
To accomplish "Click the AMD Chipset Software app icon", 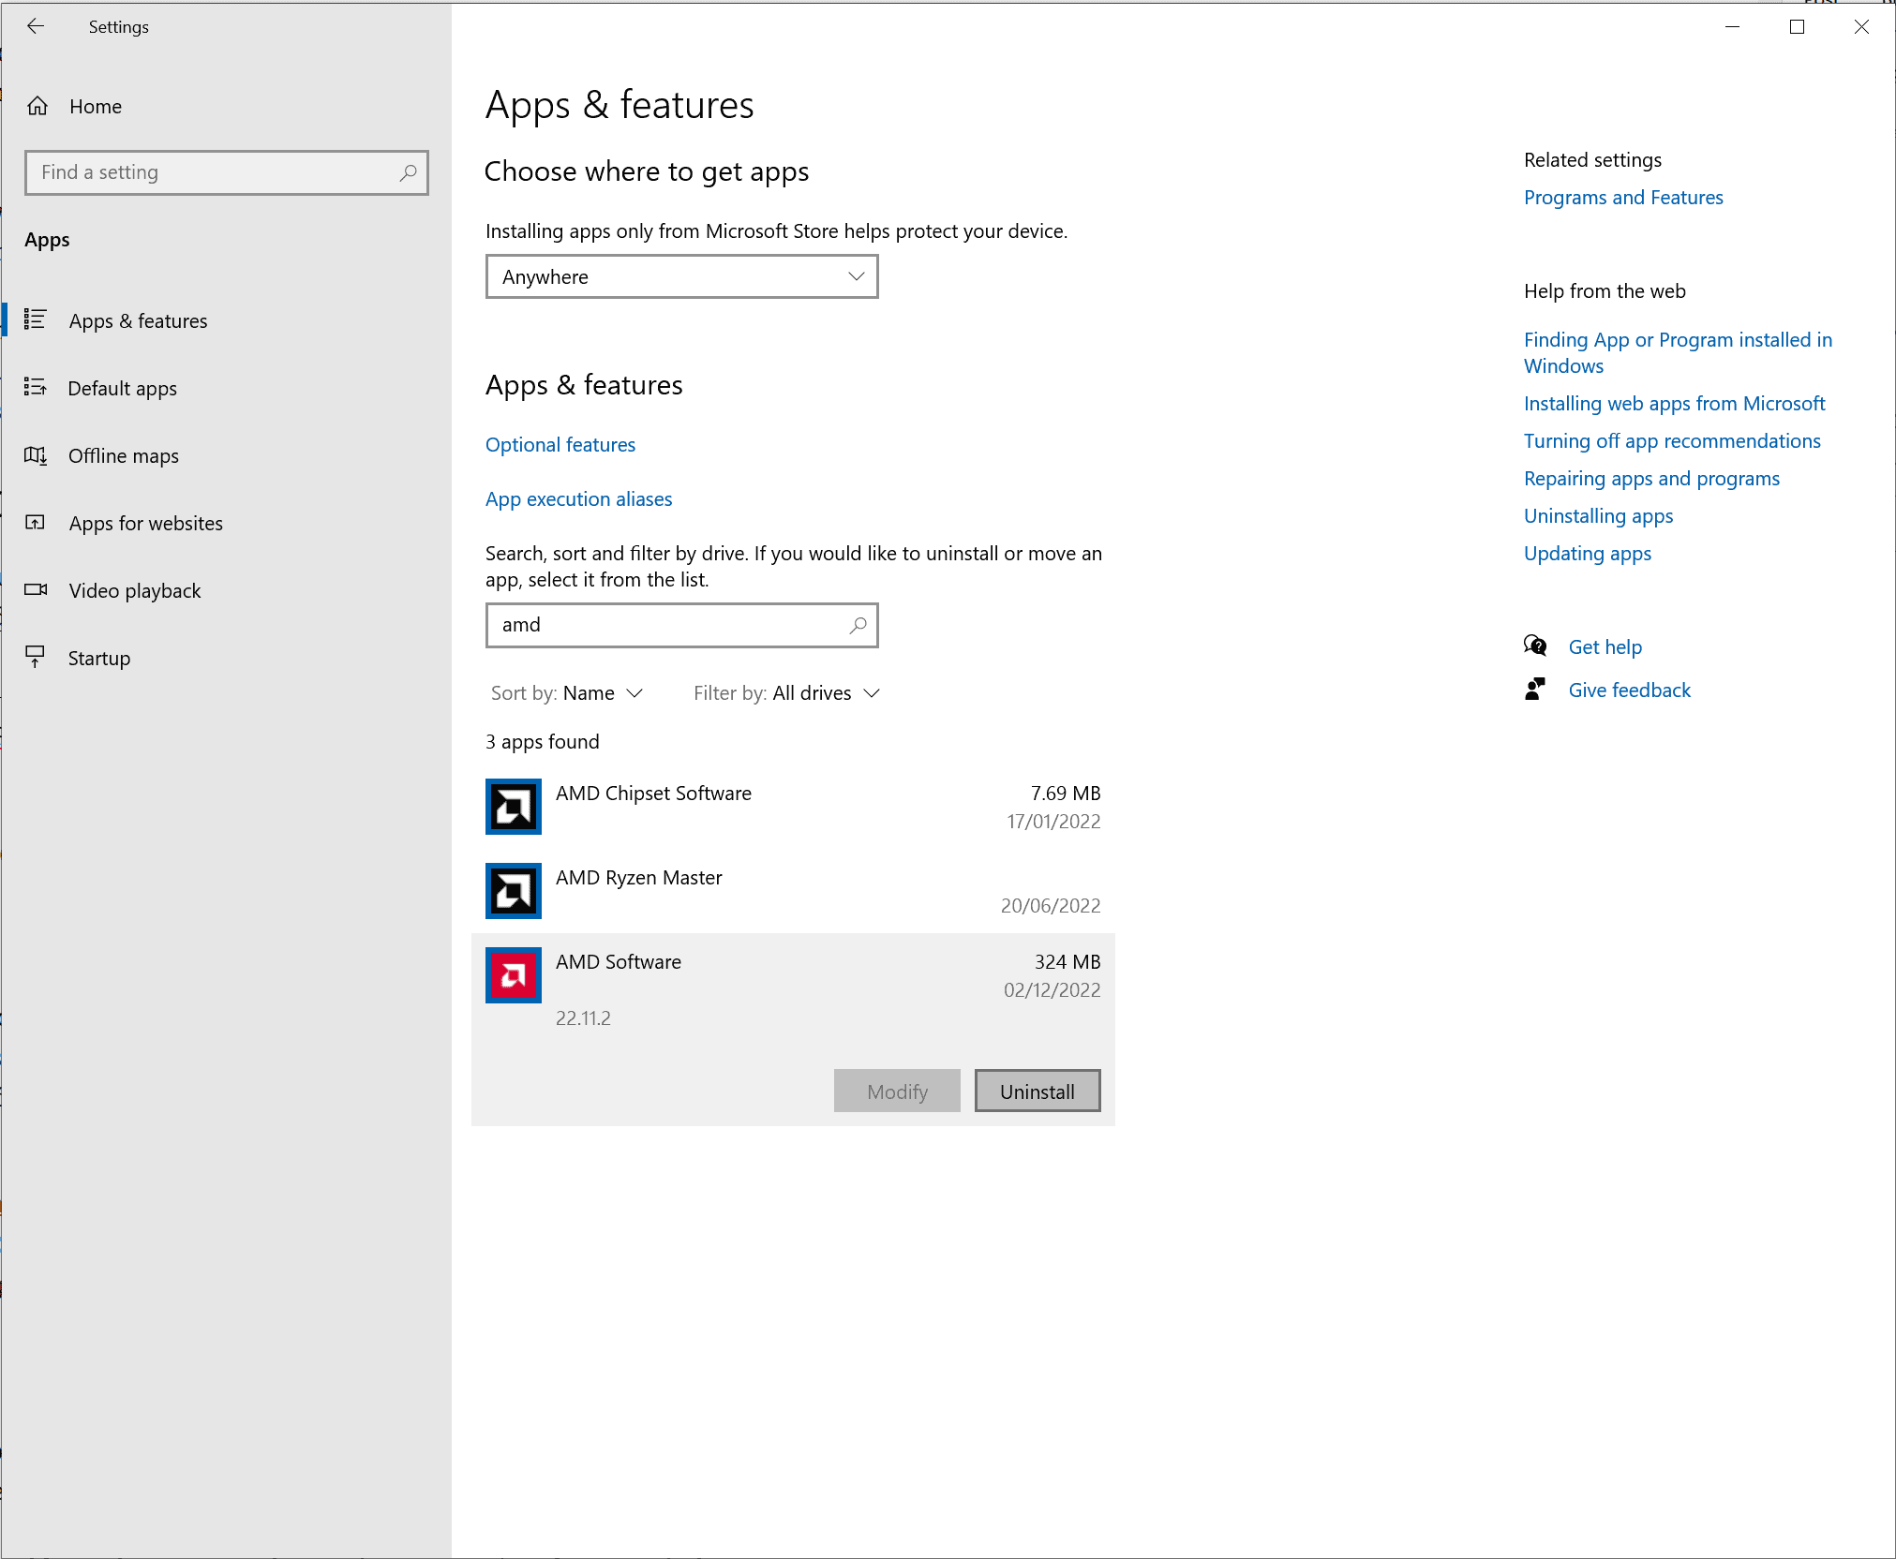I will coord(513,806).
